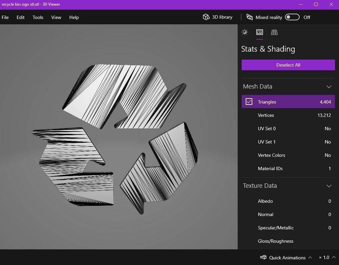
Task: Click the Mesh Data heading
Action: tap(257, 86)
